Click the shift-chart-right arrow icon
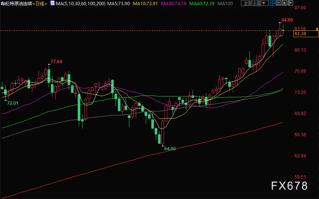319x199 pixels. click(x=290, y=3)
